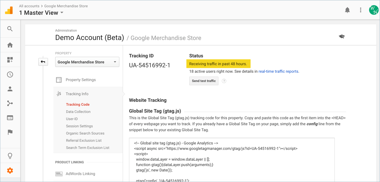
Task: Select Data Collection menu item
Action: coord(78,112)
